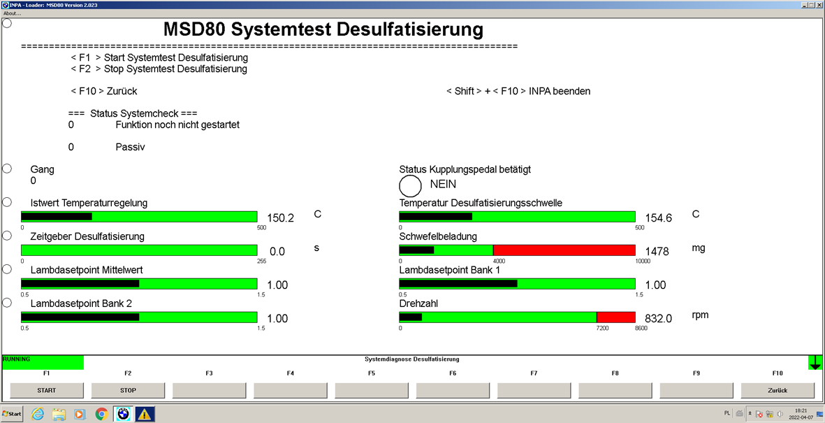
Task: Show hidden tray icons chevron
Action: tap(750, 414)
